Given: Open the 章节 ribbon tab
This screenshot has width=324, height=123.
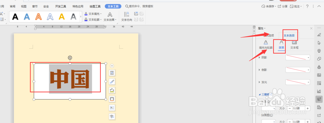Looking at the screenshot, I should click(x=35, y=6).
